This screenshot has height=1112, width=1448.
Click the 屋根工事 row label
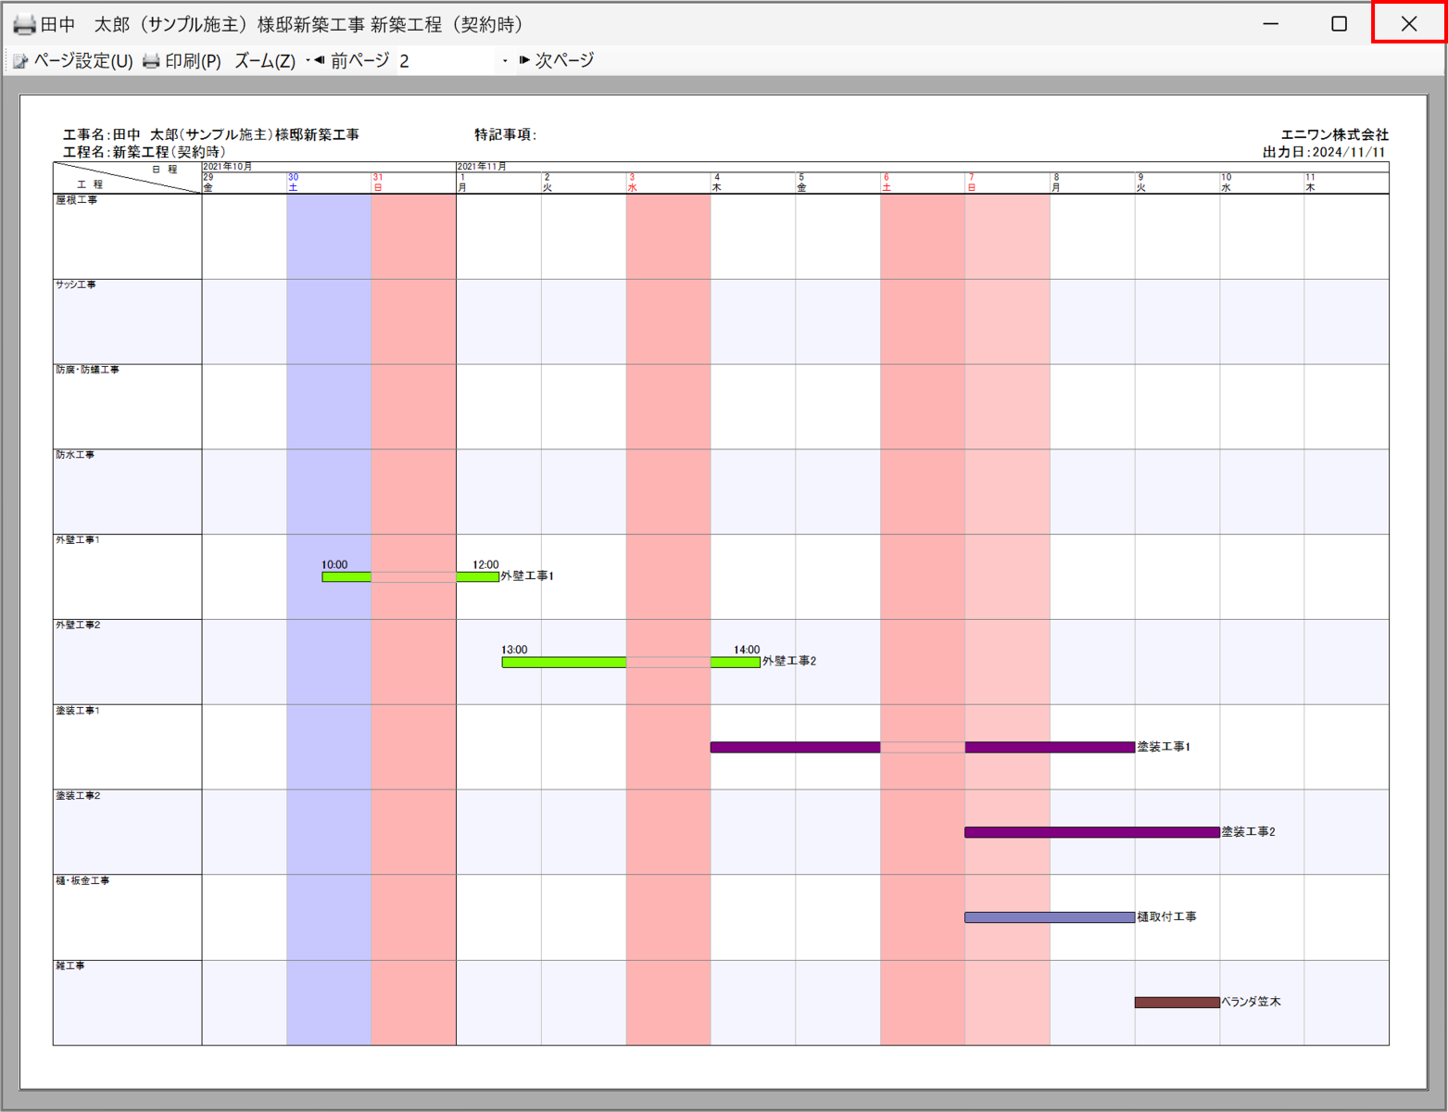coord(77,200)
